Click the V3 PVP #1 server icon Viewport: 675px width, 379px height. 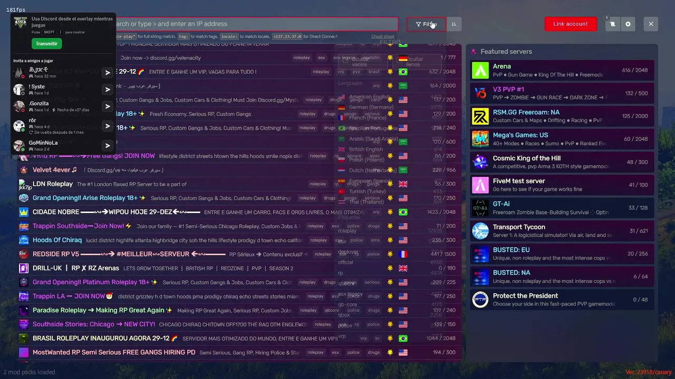(480, 93)
